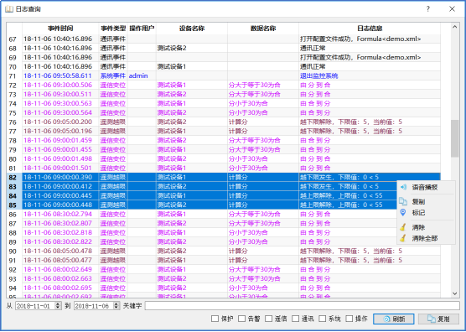Click the timestamp 18-11-06 08:00:02.663

point(58,278)
